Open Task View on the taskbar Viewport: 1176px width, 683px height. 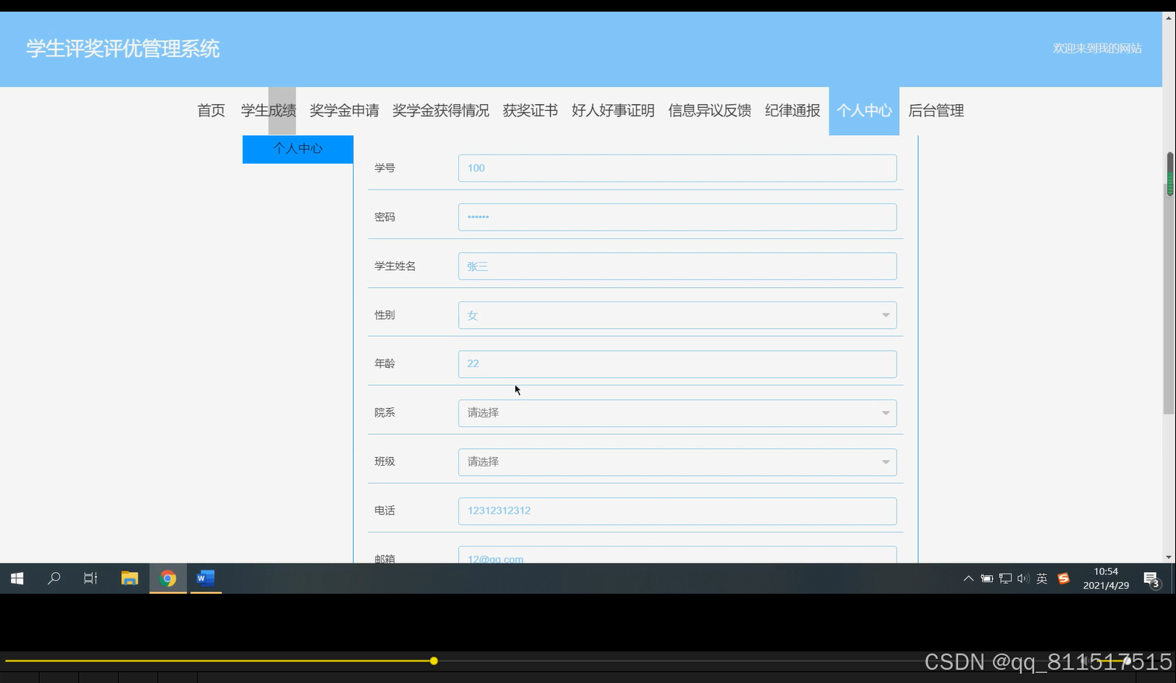click(x=91, y=578)
